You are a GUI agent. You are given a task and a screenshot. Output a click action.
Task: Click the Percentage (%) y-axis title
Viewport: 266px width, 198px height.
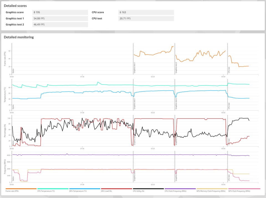pos(5,131)
